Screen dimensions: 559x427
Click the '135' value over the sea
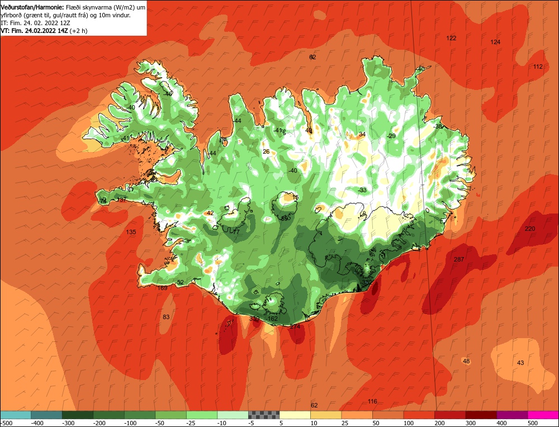(x=131, y=232)
